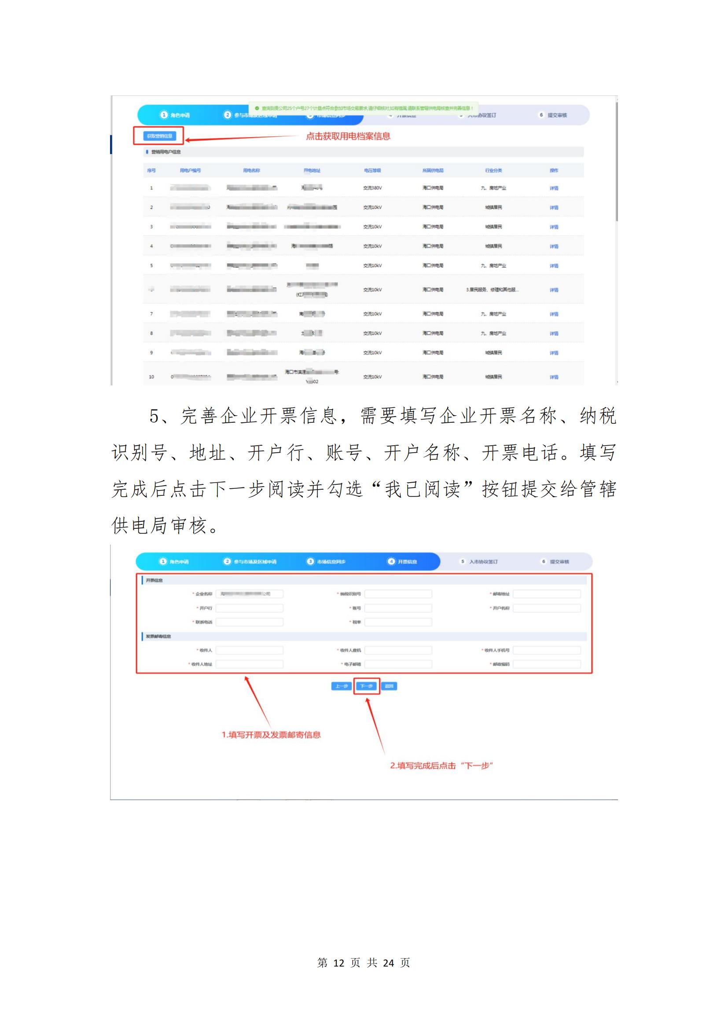Open 详情 link for row 7

(554, 314)
